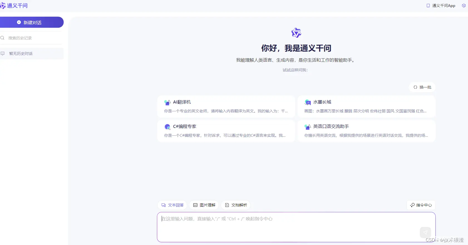Start a new chat with 新建对话

31,22
